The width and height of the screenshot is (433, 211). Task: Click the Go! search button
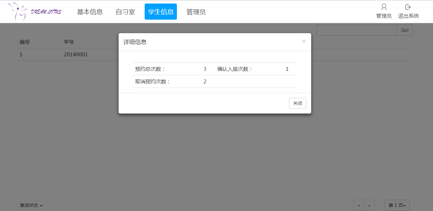(405, 30)
